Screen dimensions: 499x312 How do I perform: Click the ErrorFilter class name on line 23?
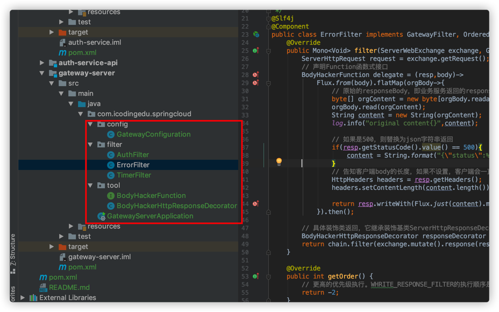pos(341,34)
